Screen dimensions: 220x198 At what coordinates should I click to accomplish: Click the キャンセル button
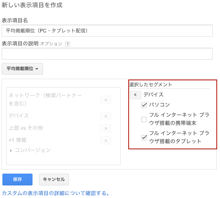pos(54,179)
